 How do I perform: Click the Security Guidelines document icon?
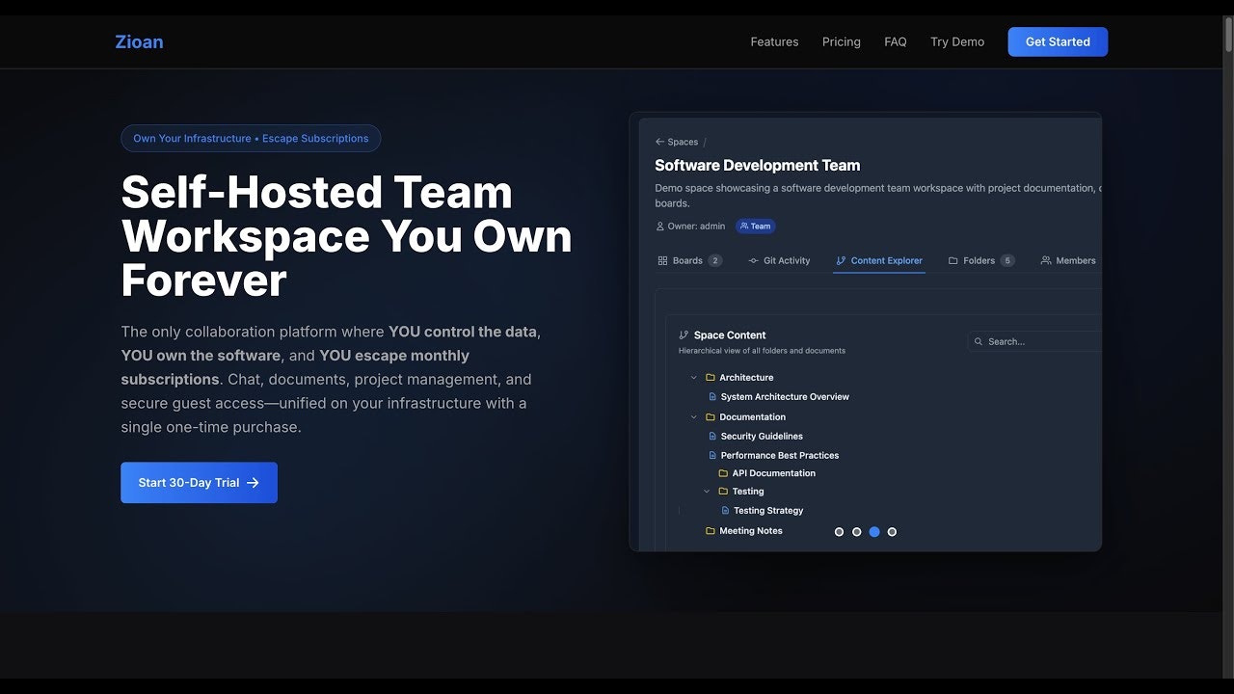712,437
